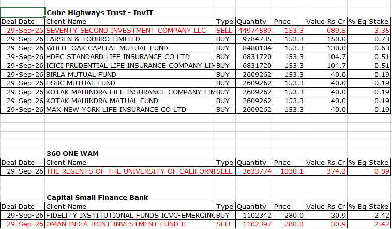Click the BIRLA MUTUAL FUND cell

point(130,75)
